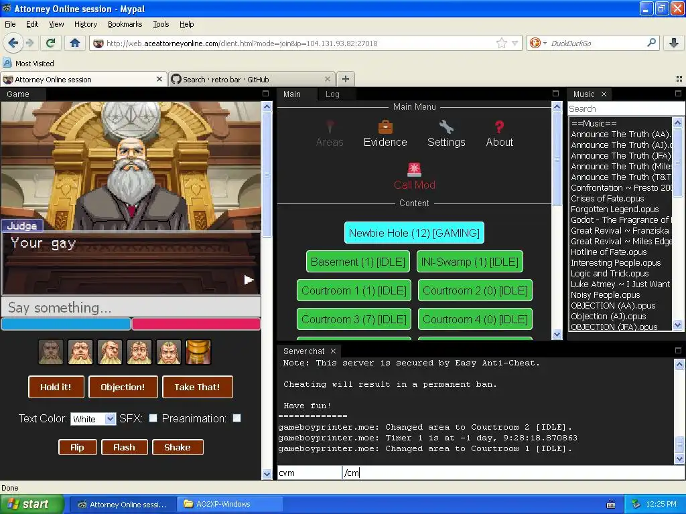Click the server chat name field cvm
686x514 pixels.
point(309,473)
